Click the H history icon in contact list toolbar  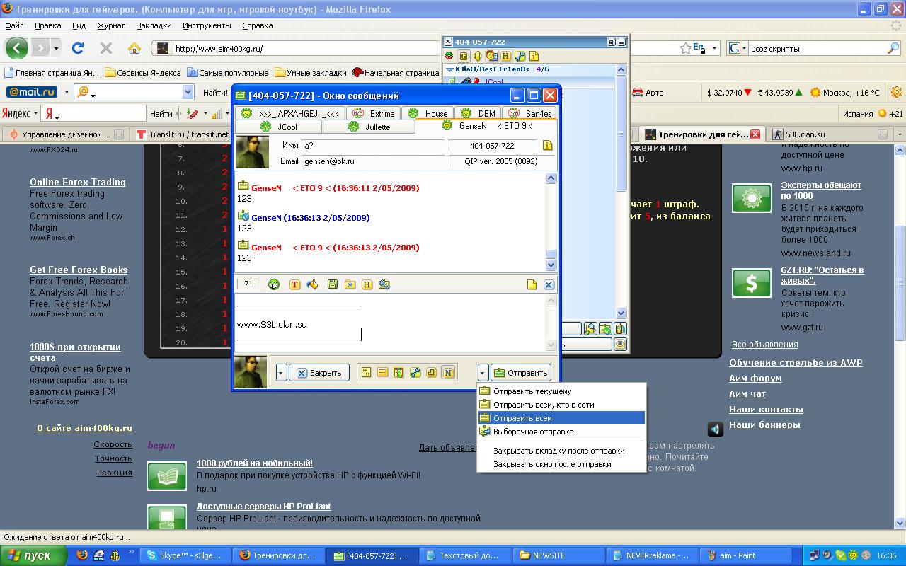tap(506, 56)
